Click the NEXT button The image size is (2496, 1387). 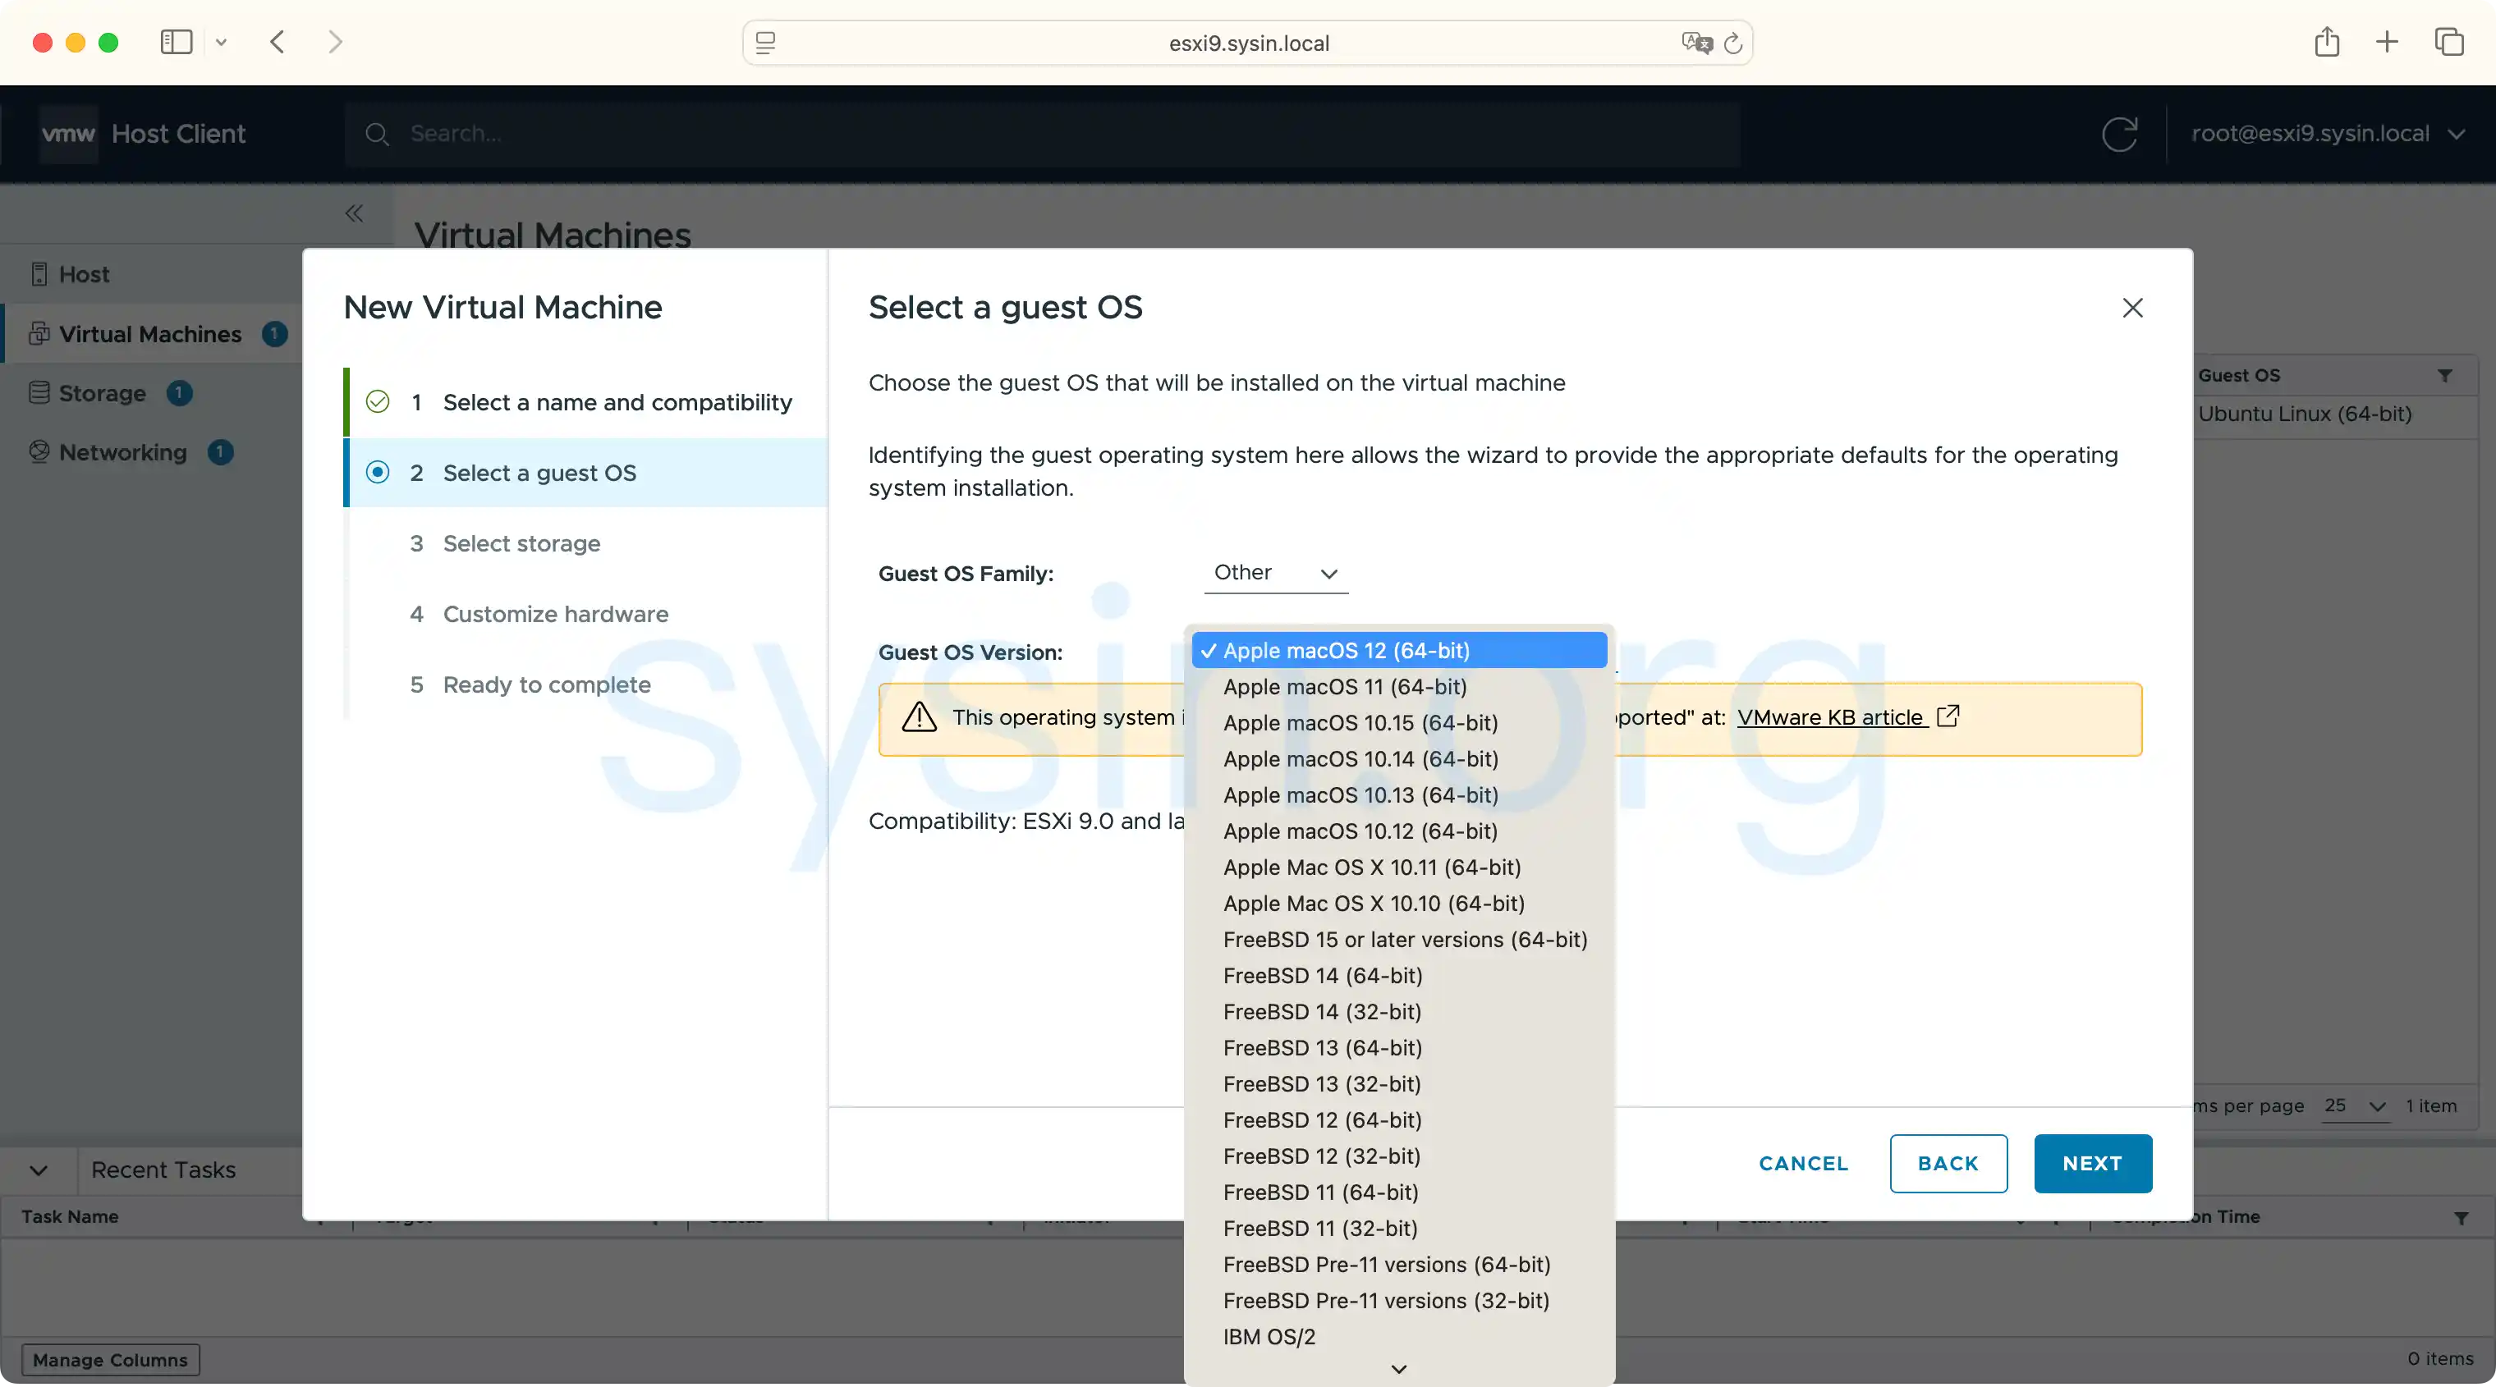point(2092,1163)
